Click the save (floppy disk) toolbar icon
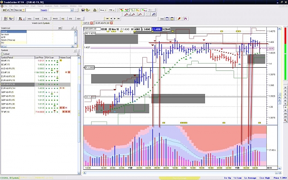Screen dimensions: 288x180 (83, 10)
